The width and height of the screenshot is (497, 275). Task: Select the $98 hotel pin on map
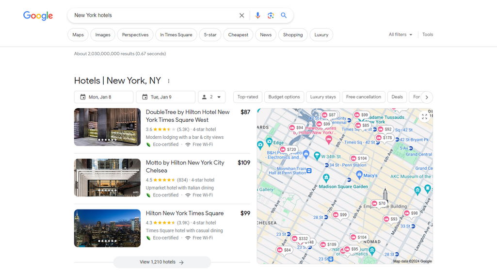point(411,213)
